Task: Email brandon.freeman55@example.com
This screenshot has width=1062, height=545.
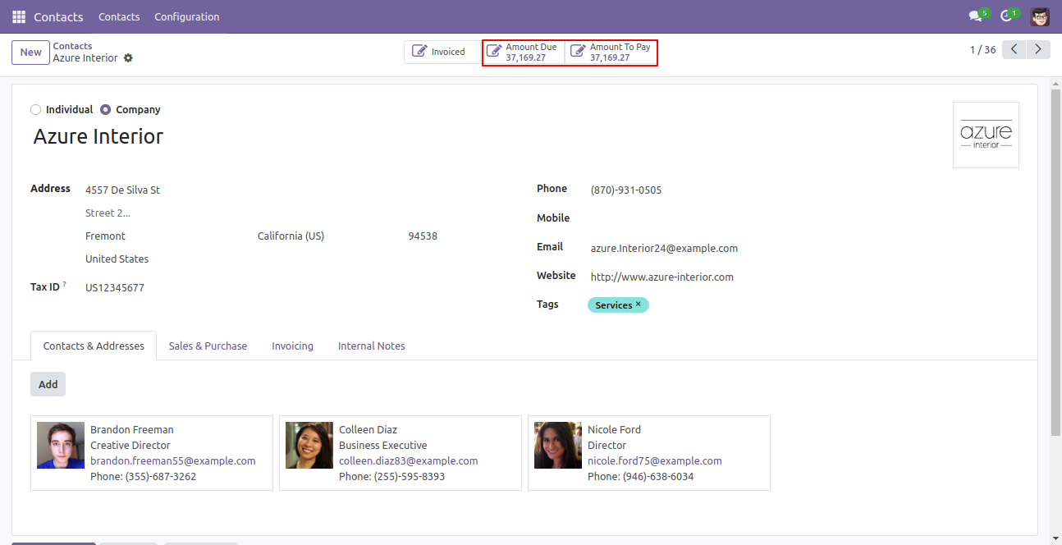Action: pos(173,461)
